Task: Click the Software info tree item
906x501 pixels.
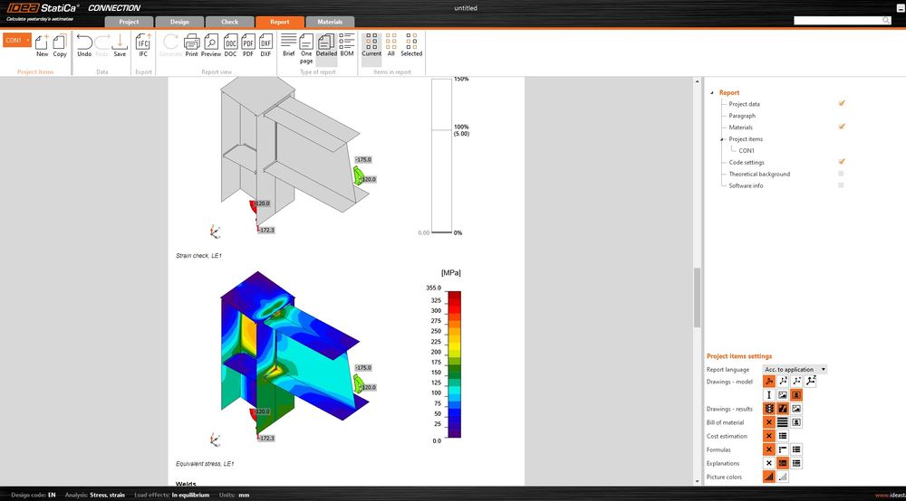Action: point(746,185)
